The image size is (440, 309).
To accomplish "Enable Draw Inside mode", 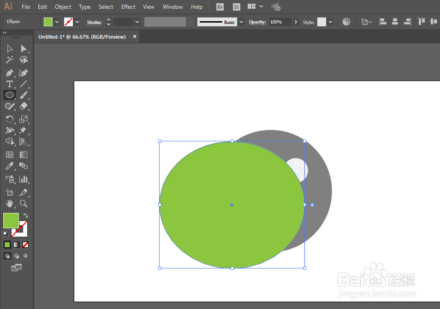I will point(25,256).
